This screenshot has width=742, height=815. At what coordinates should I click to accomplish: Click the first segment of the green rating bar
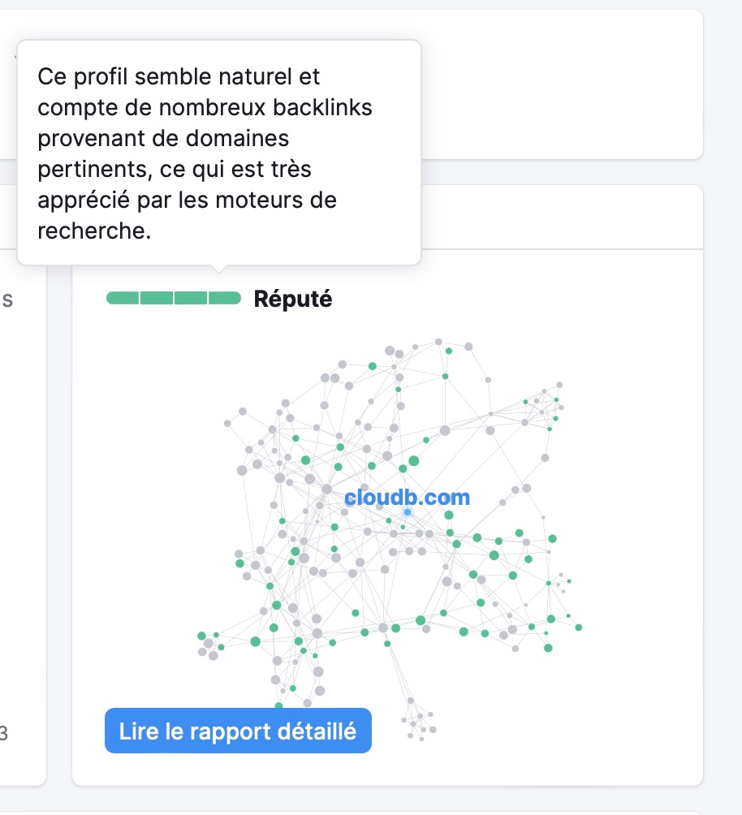pos(123,298)
